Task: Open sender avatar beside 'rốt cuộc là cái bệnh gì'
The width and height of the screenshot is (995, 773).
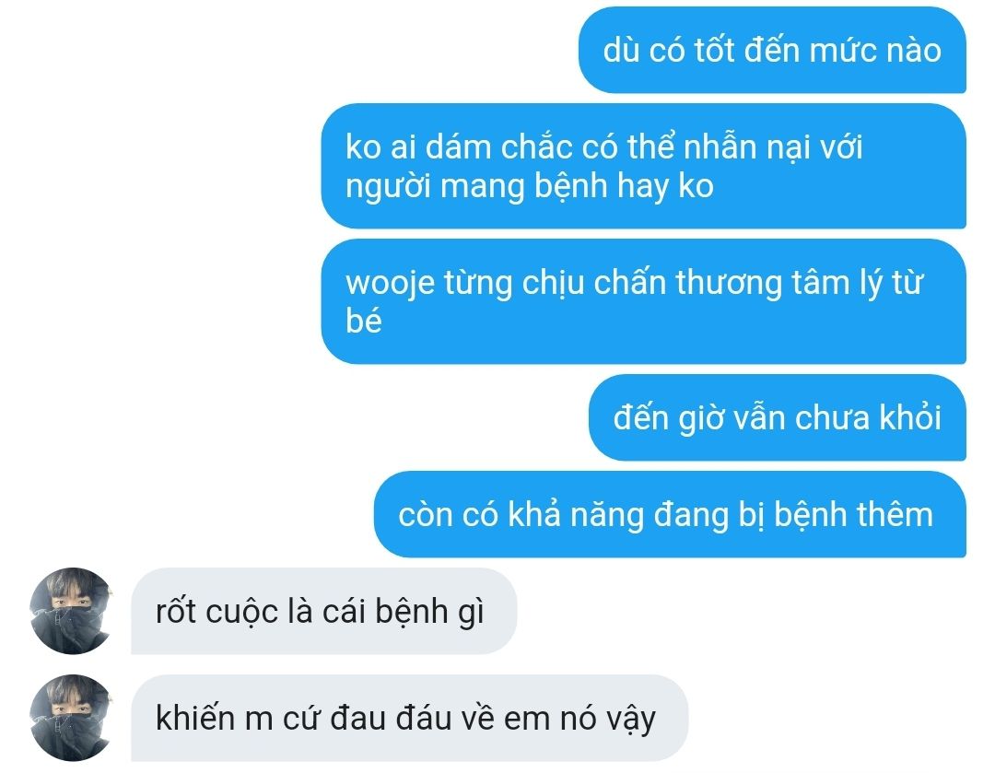Action: coord(71,611)
